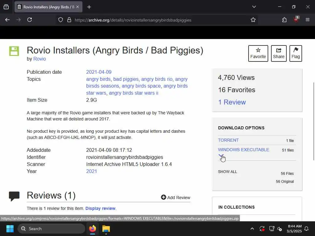
Task: Go back to previous page
Action: [x=7, y=20]
